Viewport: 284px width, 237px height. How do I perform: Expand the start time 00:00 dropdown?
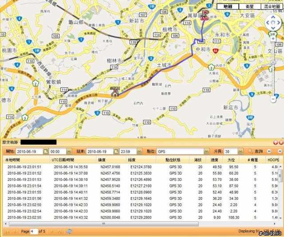tap(69, 151)
